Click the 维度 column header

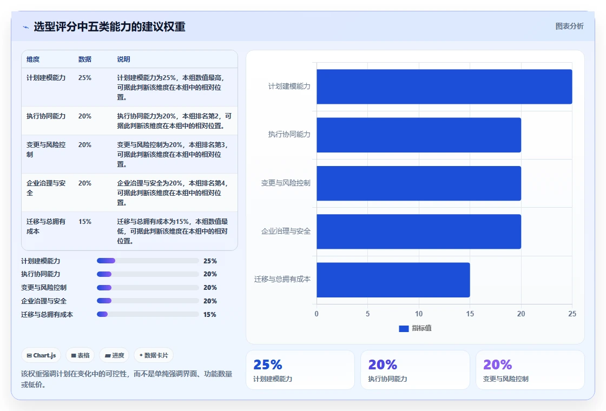click(33, 59)
